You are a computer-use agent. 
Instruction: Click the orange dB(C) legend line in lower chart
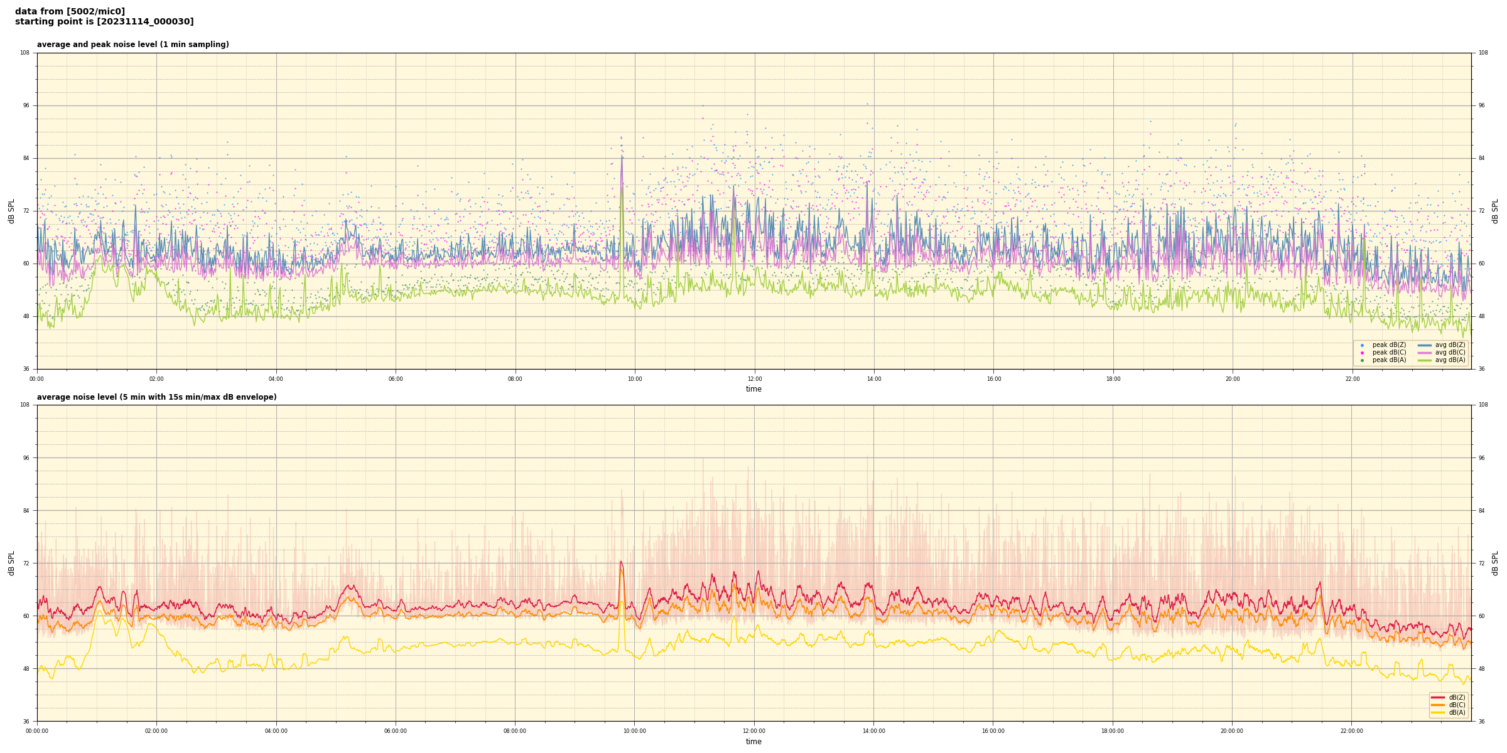(1438, 705)
